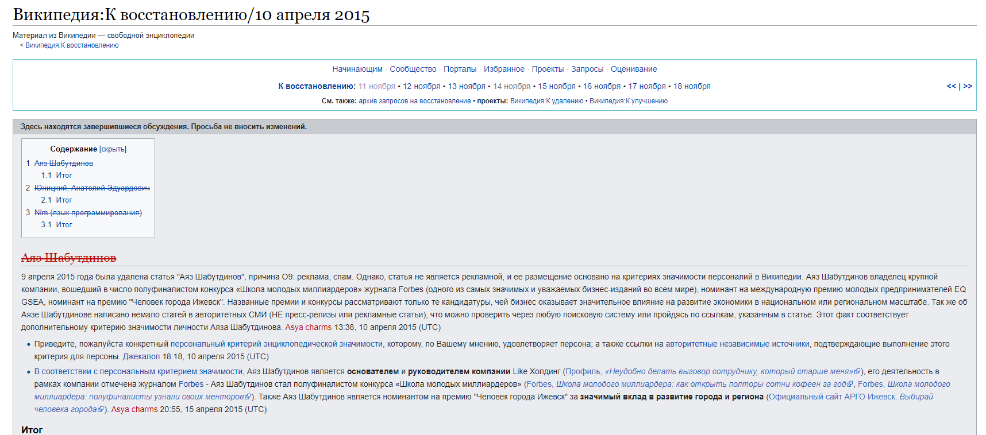The width and height of the screenshot is (986, 435).
Task: Open Сообщество navigation link
Action: pyautogui.click(x=413, y=69)
